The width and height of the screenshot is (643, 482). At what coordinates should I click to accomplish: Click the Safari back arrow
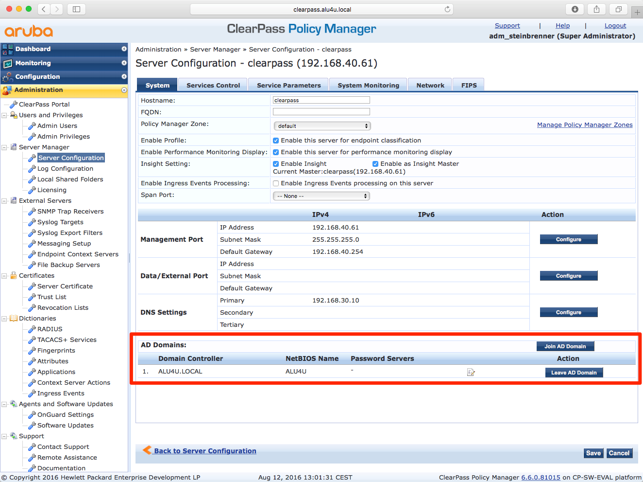44,9
